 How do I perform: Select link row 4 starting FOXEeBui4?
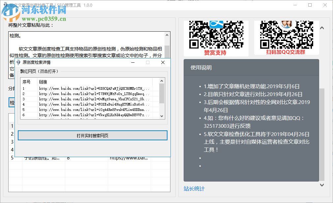click(90, 104)
